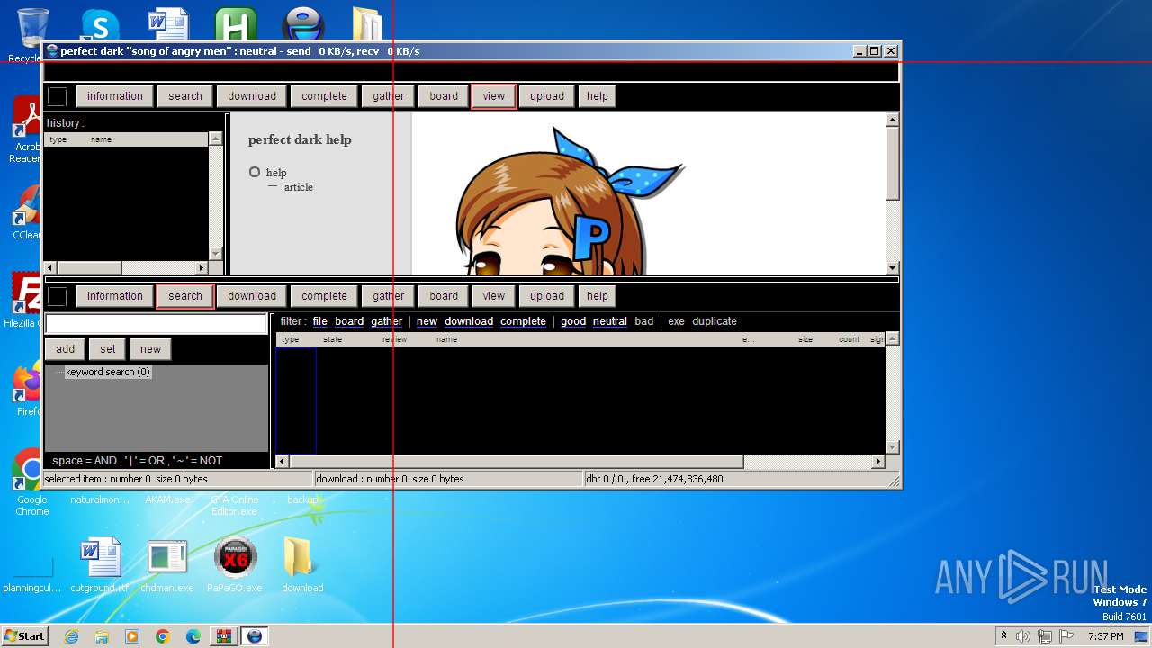
Task: Open gather in the upper toolbar
Action: tap(389, 96)
